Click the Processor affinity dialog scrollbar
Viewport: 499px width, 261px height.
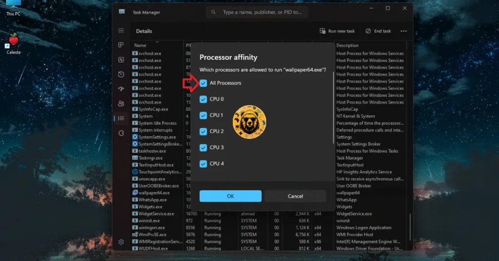(333, 107)
